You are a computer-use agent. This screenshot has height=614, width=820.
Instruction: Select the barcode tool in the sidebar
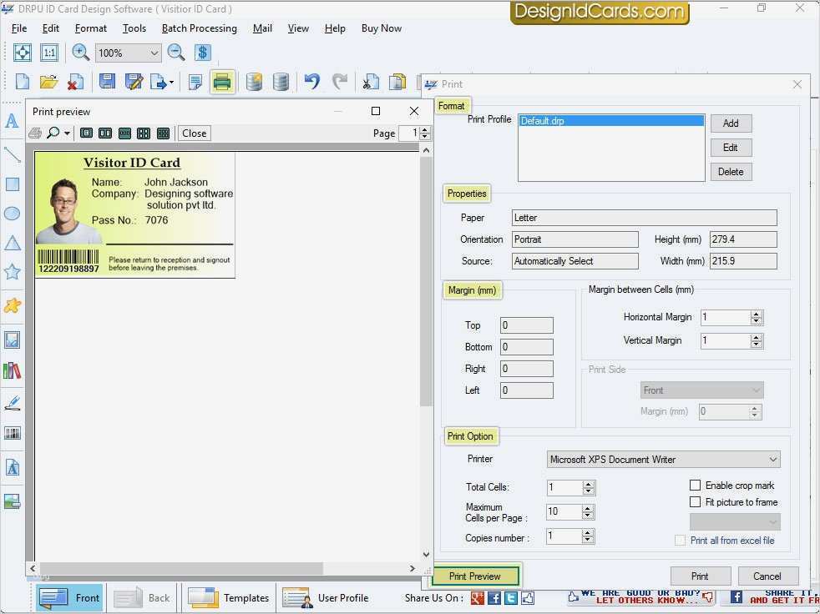point(12,433)
